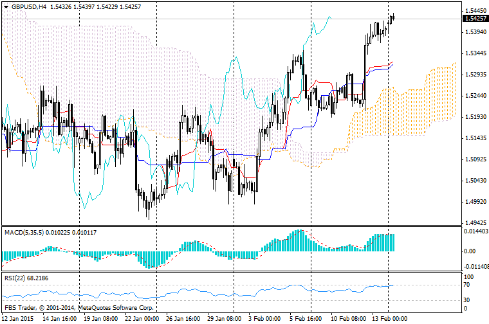The image size is (489, 324).
Task: Click price axis value 1.54450
Action: click(x=475, y=11)
